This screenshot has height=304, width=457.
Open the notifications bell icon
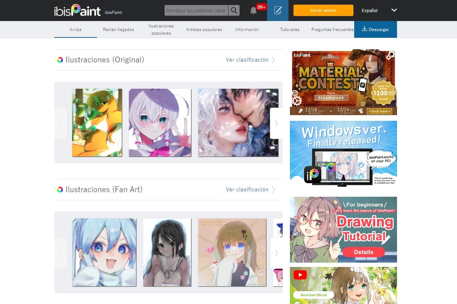click(x=253, y=10)
